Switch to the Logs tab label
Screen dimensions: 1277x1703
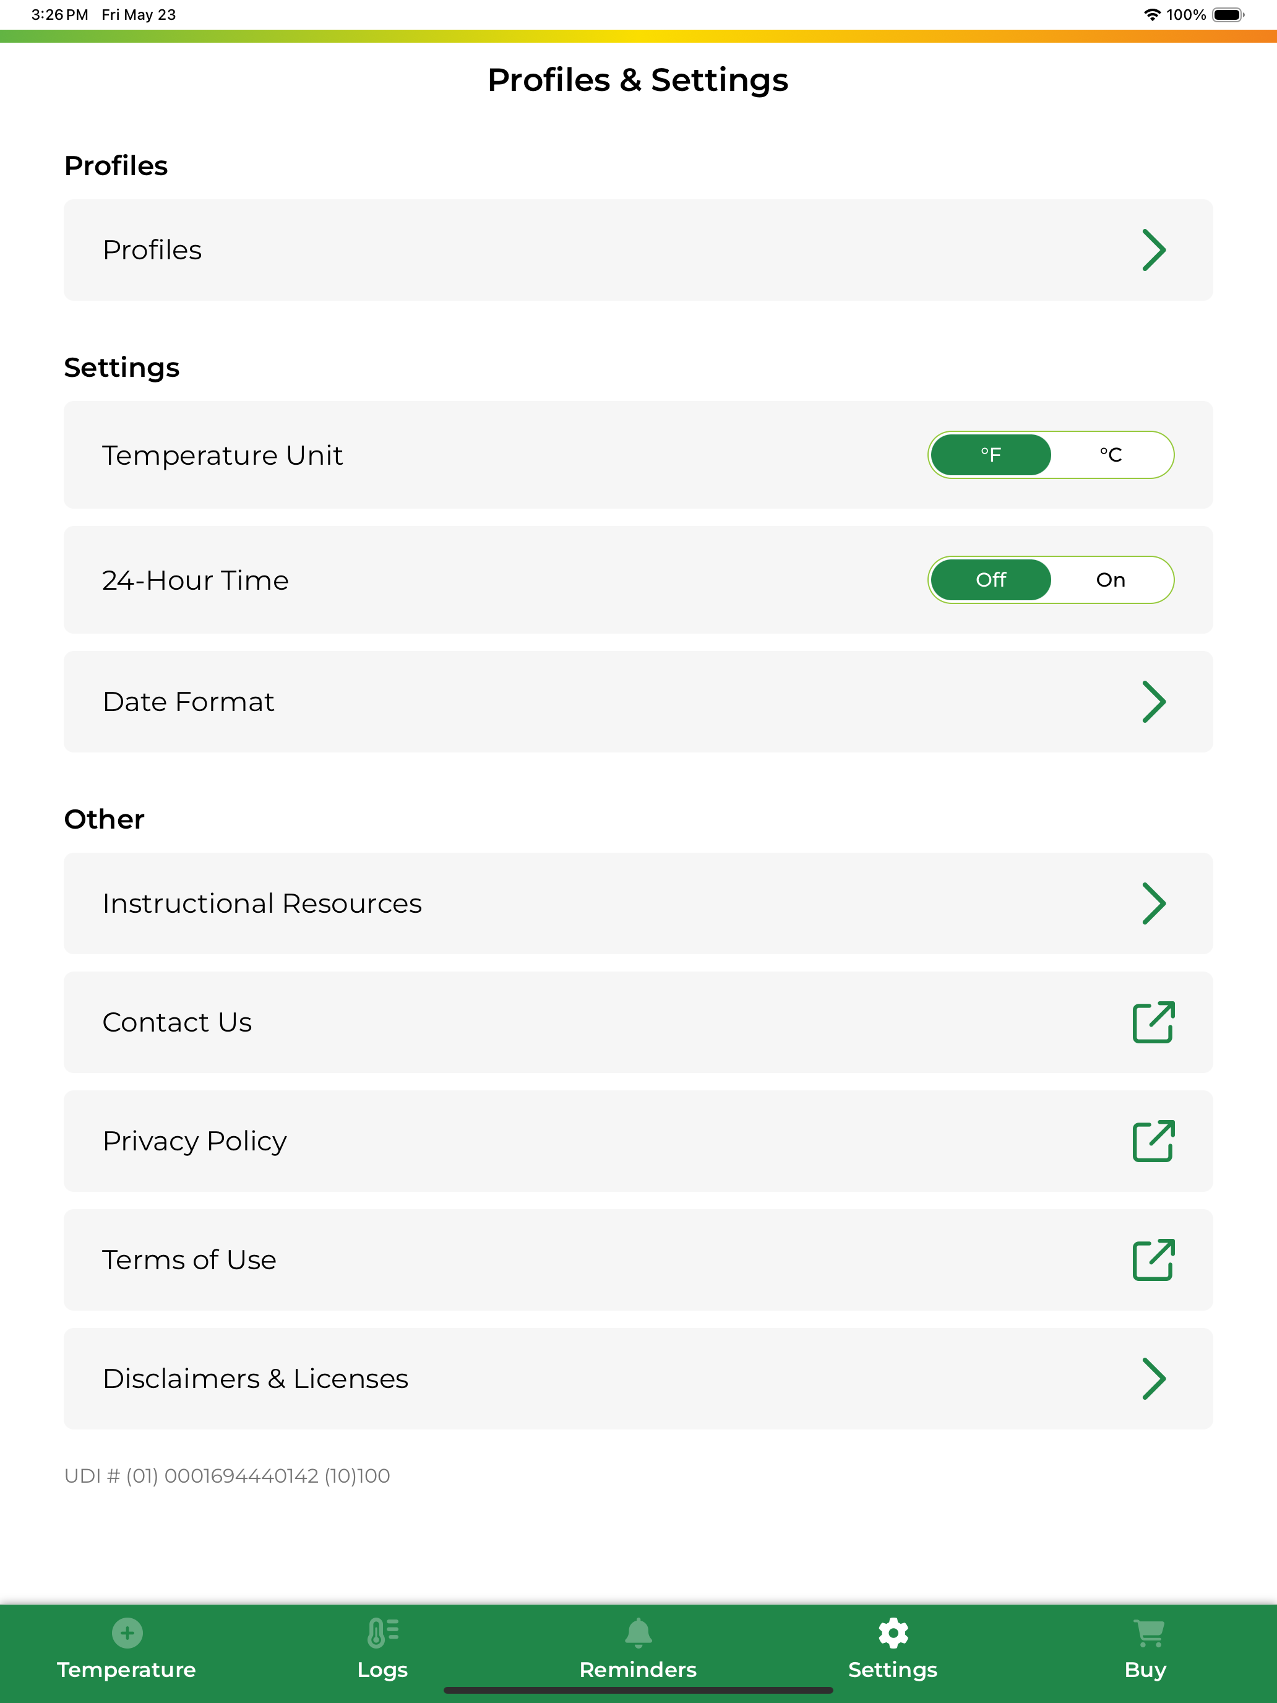[382, 1670]
